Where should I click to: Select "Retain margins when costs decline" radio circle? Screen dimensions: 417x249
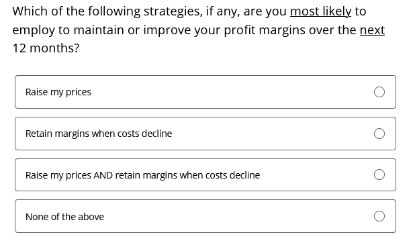coord(379,134)
